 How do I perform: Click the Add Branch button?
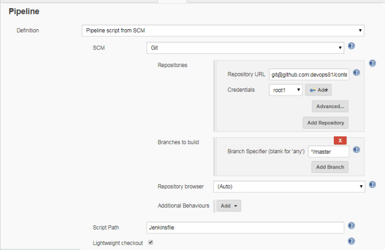pos(329,166)
